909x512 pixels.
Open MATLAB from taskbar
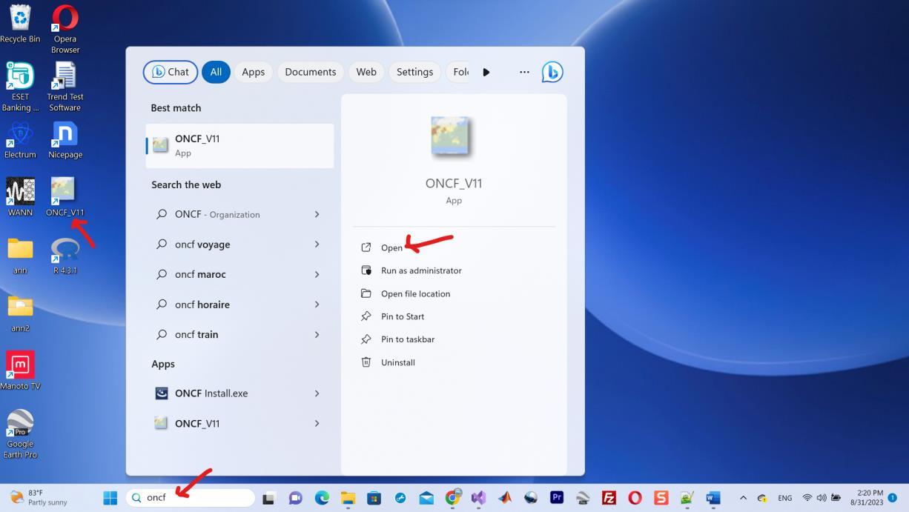(505, 497)
